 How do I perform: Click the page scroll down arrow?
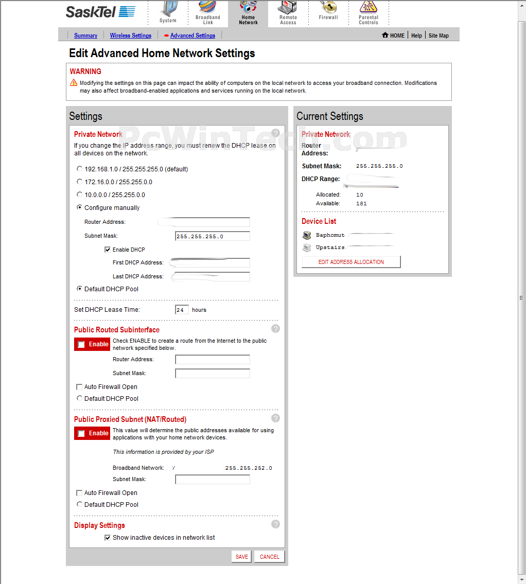(x=521, y=580)
